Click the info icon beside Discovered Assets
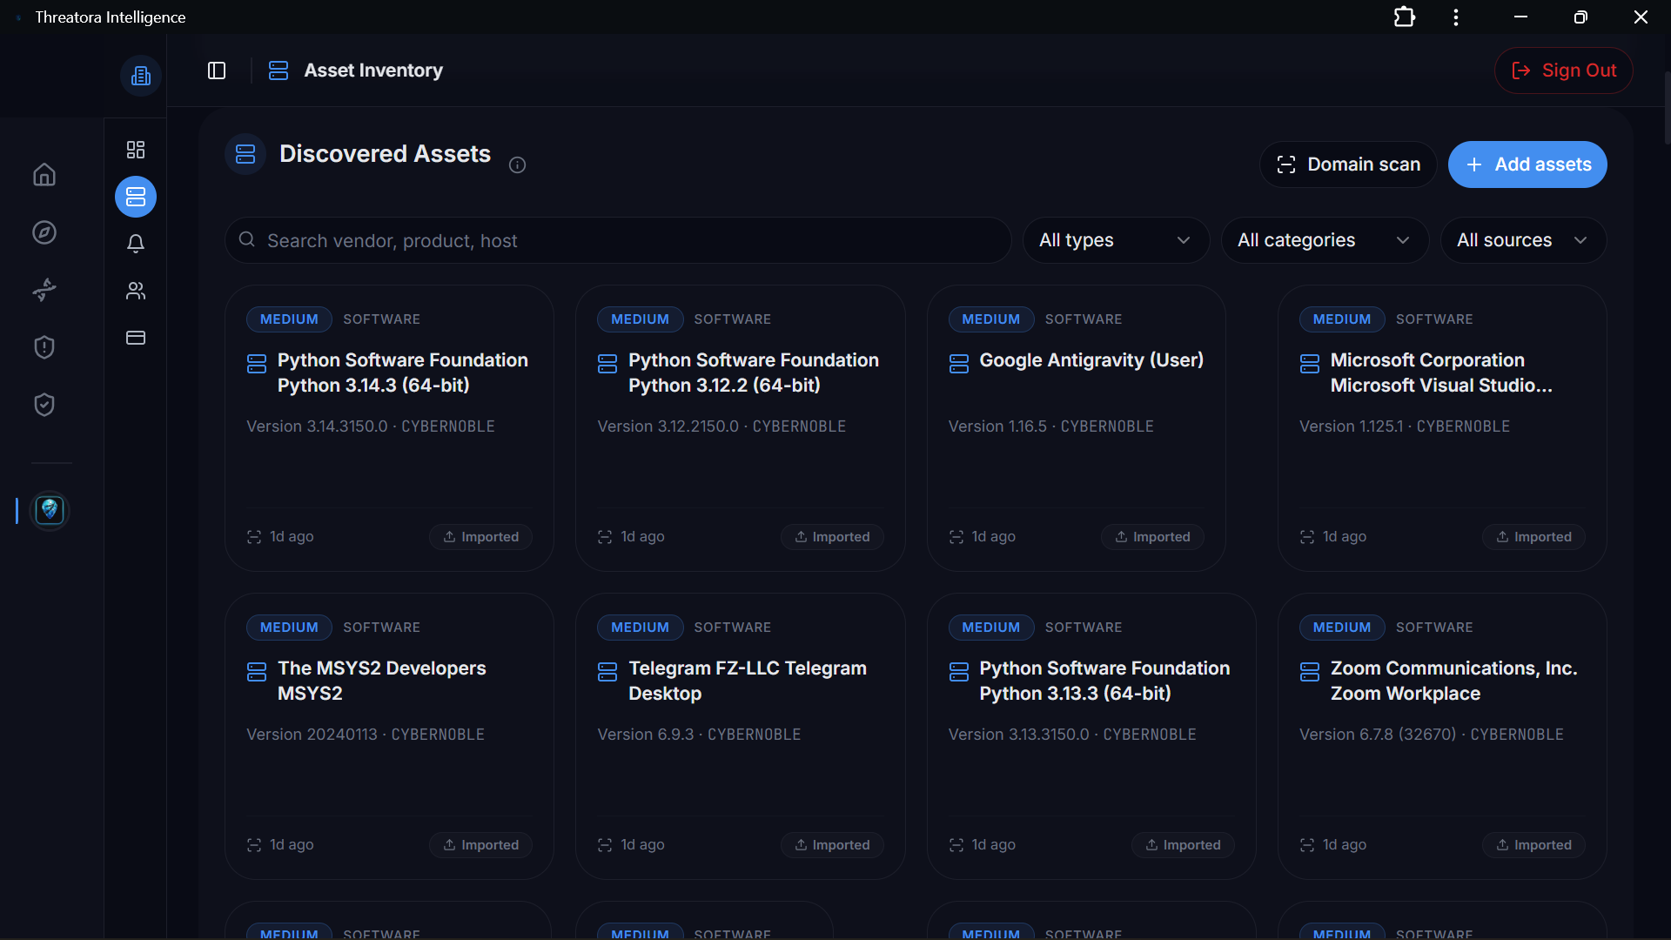Viewport: 1671px width, 940px height. tap(518, 165)
